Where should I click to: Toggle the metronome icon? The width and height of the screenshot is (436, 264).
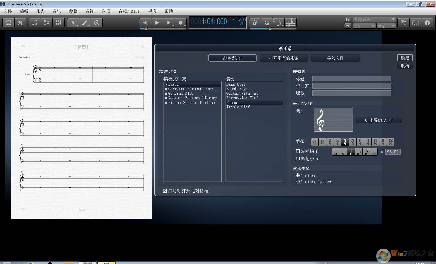tap(255, 23)
